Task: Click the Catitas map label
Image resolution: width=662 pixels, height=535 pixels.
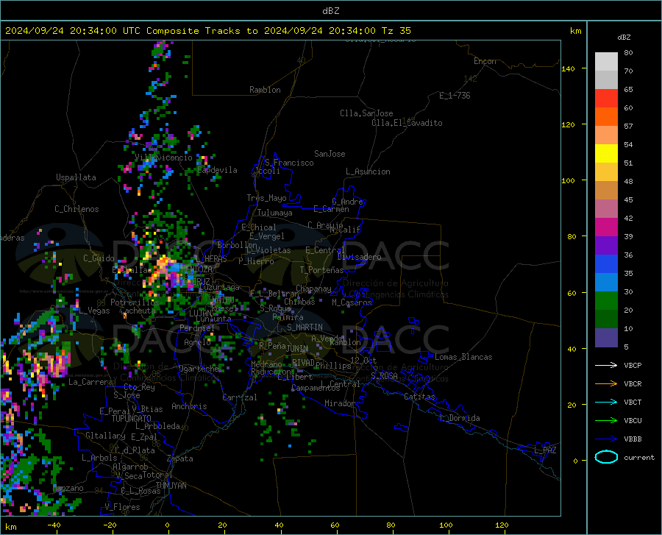Action: pyautogui.click(x=419, y=397)
